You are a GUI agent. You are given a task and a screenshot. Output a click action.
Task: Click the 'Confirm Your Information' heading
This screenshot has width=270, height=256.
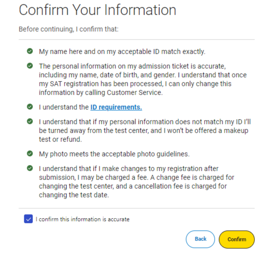click(97, 10)
